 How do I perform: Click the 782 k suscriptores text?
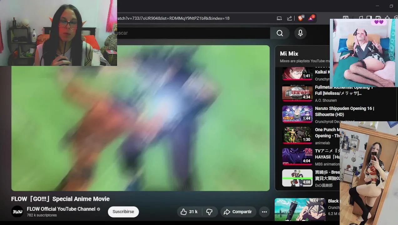click(42, 215)
